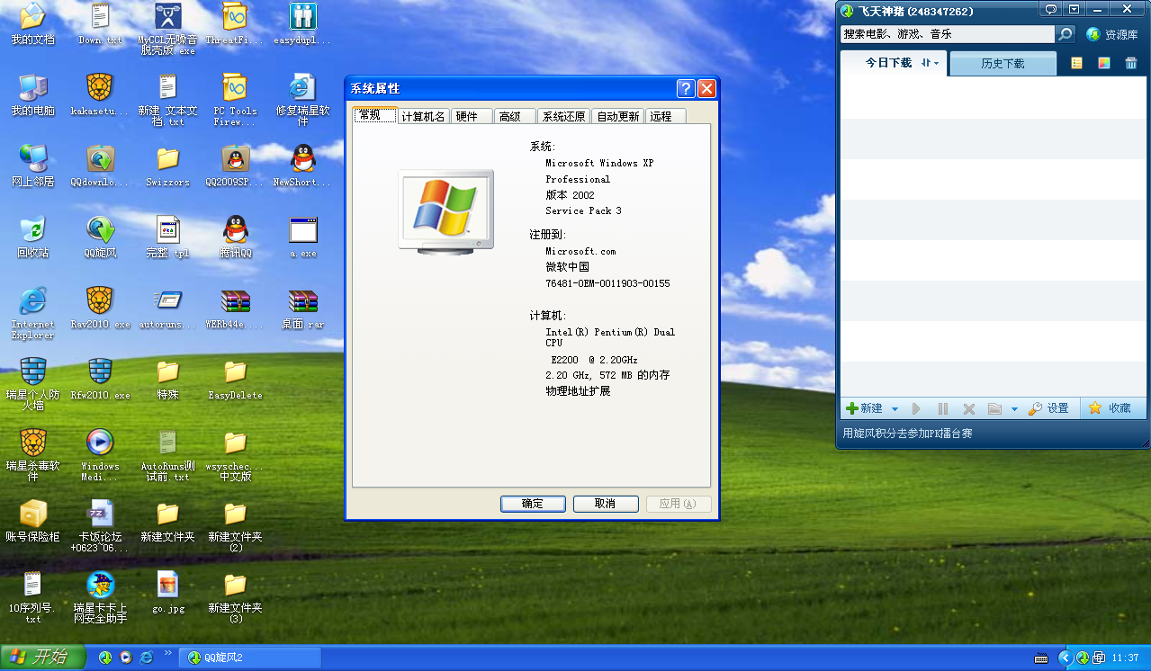Click the speech bubble icon in QQ旋风 title bar
This screenshot has height=671, width=1151.
tap(1050, 9)
